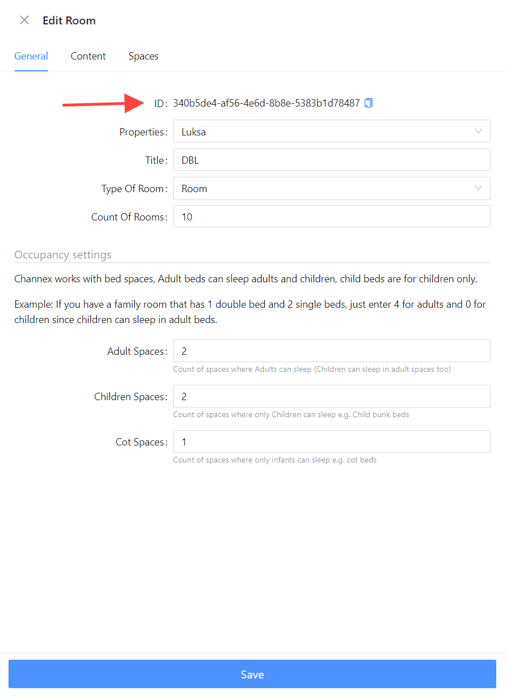Click the Edit Room heading
The height and width of the screenshot is (696, 507).
(69, 20)
